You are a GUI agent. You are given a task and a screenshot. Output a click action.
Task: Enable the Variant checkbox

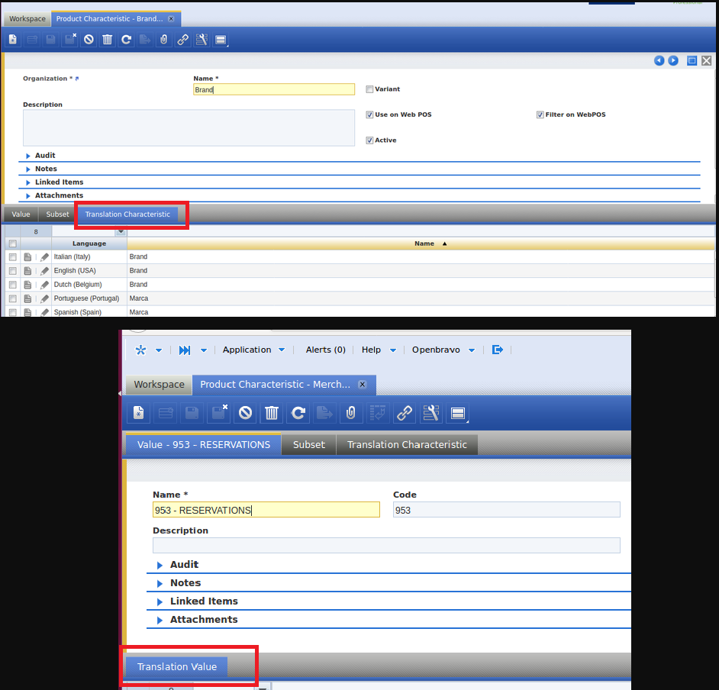(370, 89)
